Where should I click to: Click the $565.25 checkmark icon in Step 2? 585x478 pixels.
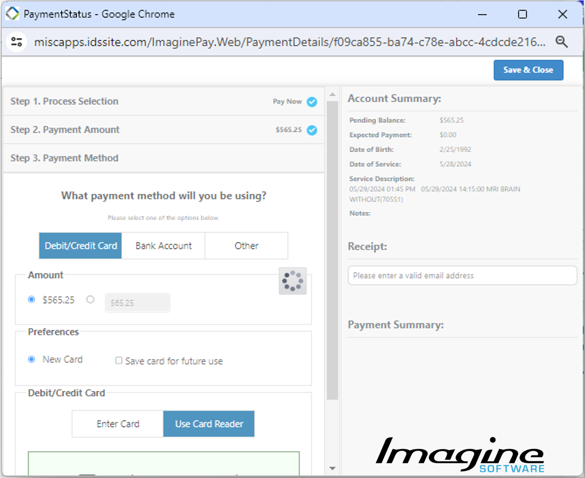tap(312, 130)
